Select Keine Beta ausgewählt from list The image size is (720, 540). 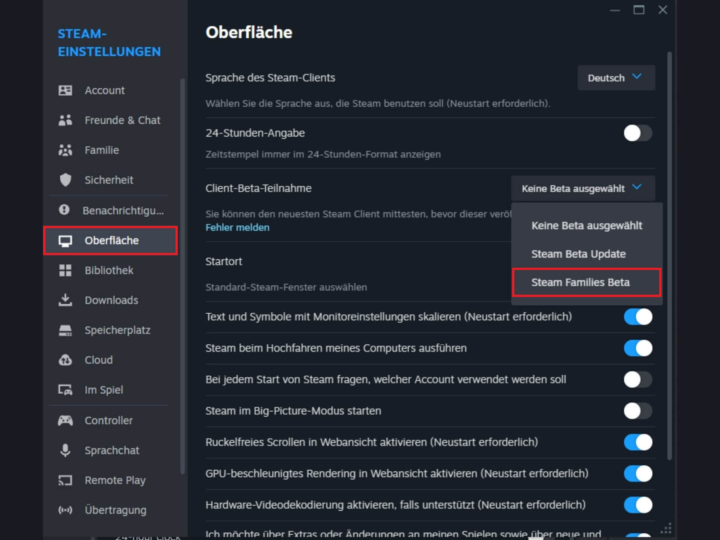587,225
